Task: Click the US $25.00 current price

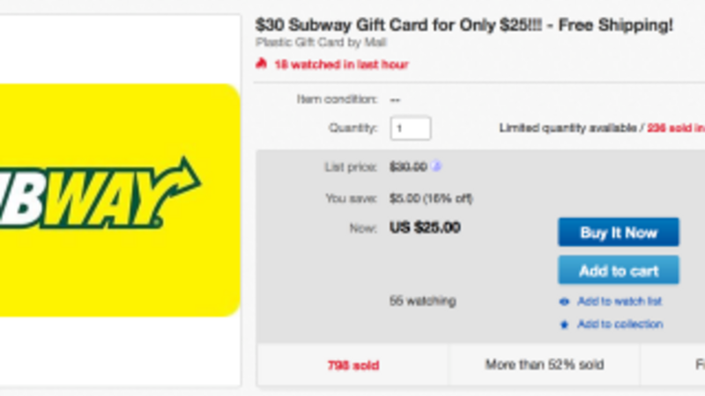Action: coord(425,228)
